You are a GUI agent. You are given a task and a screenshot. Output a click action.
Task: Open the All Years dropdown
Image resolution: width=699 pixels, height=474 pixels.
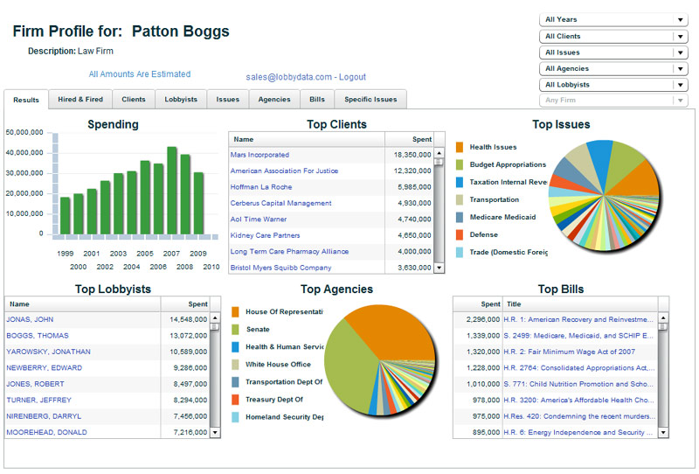coord(613,19)
